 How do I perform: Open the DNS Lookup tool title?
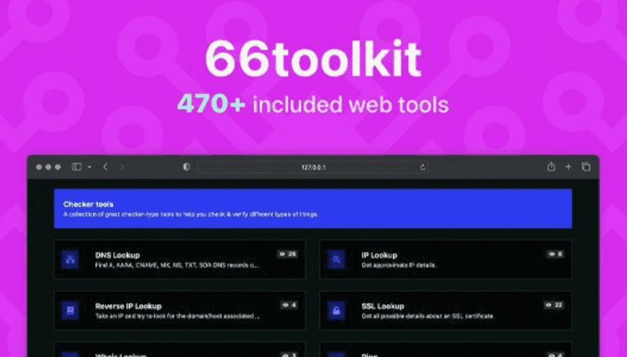click(117, 255)
